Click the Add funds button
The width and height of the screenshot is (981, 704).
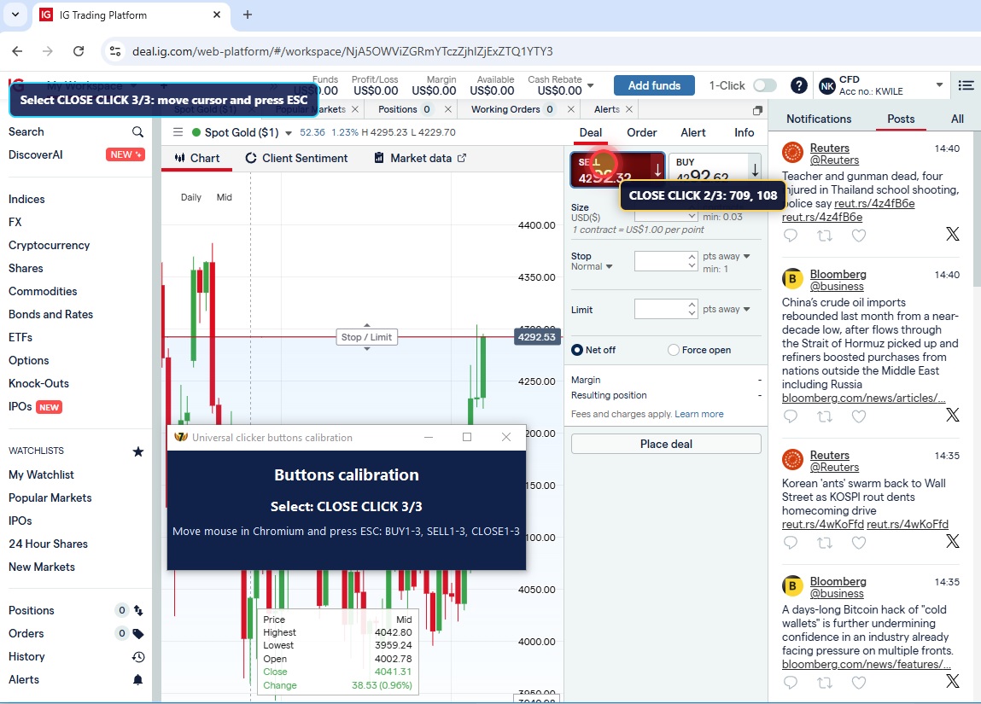point(654,85)
